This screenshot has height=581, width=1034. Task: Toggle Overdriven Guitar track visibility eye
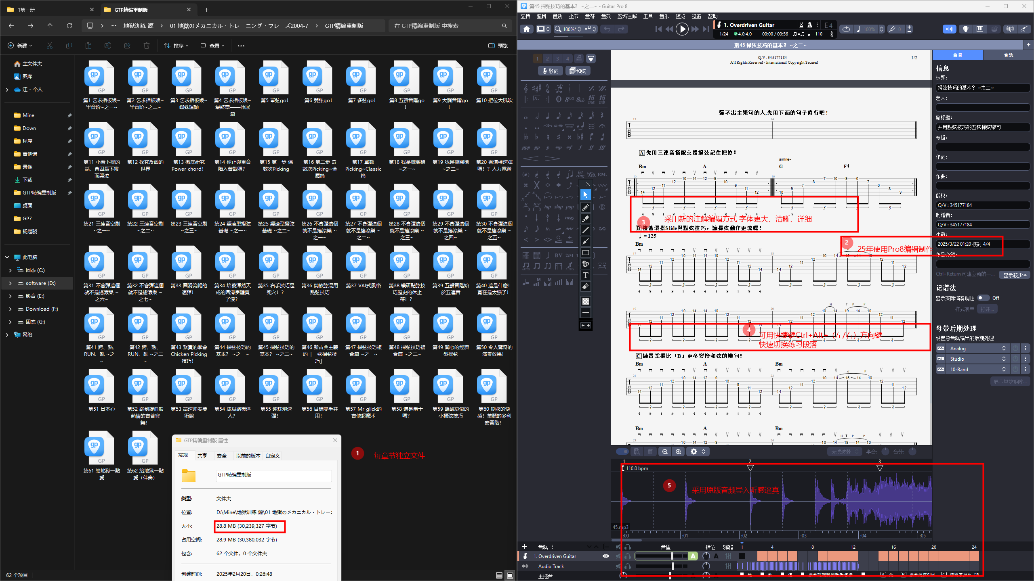[605, 556]
